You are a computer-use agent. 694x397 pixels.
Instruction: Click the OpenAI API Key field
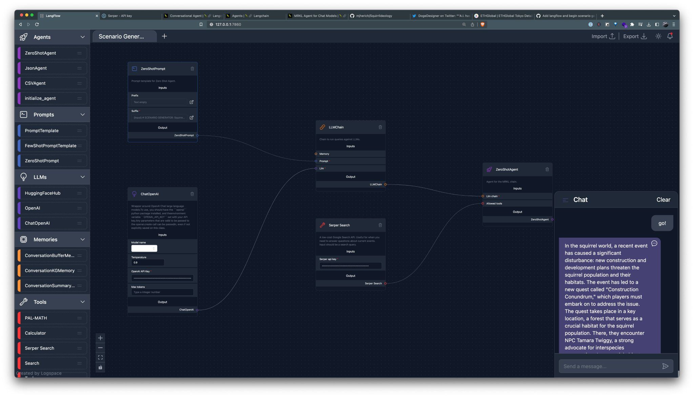pyautogui.click(x=162, y=278)
